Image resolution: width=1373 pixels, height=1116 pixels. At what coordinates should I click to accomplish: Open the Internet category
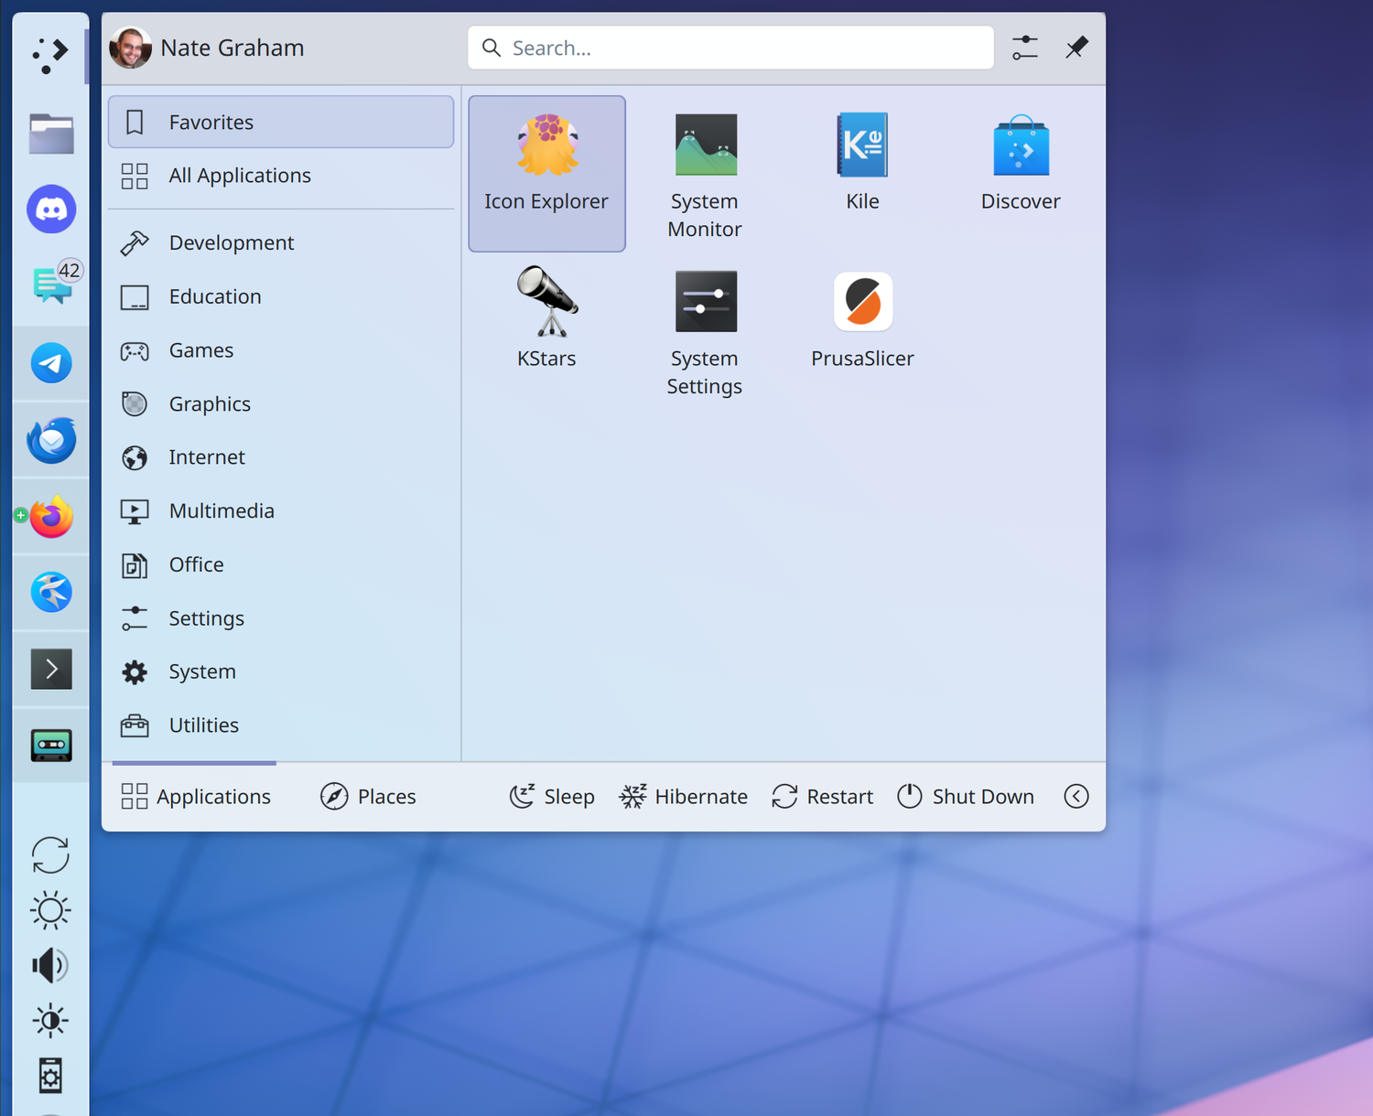click(x=281, y=457)
